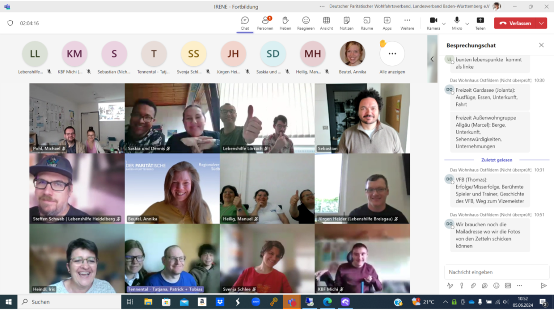Click the Teilen share screen icon
Image resolution: width=554 pixels, height=311 pixels.
(x=480, y=20)
